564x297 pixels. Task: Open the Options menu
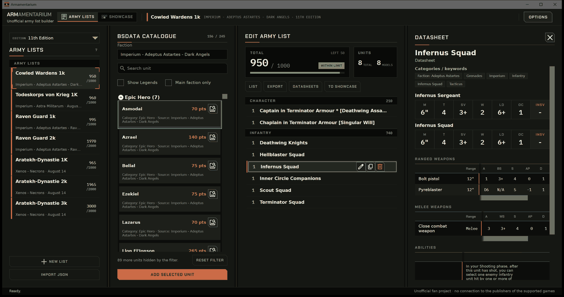click(x=538, y=17)
